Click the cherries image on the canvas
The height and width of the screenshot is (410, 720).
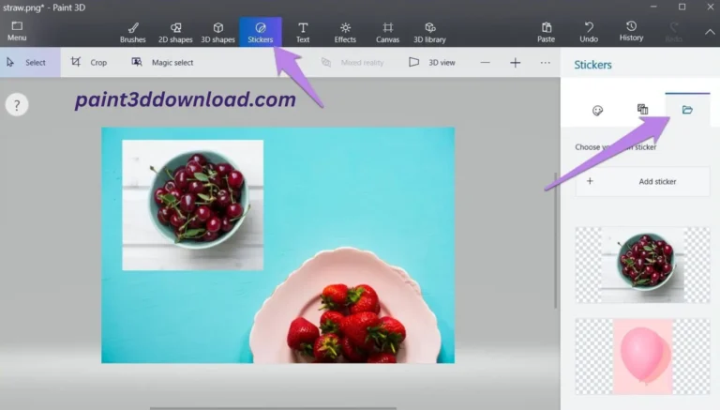coord(193,205)
